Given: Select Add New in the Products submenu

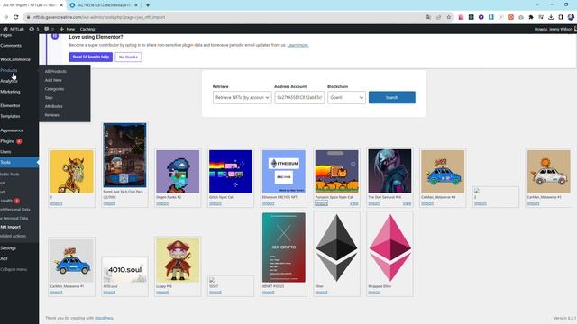Looking at the screenshot, I should pyautogui.click(x=53, y=80).
